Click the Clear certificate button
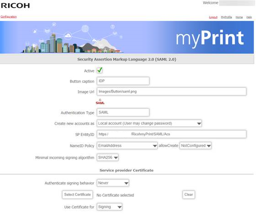263x214 pixels. click(x=189, y=194)
